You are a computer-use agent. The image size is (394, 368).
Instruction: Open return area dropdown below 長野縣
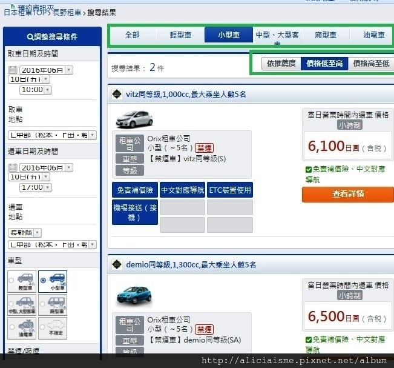(52, 244)
